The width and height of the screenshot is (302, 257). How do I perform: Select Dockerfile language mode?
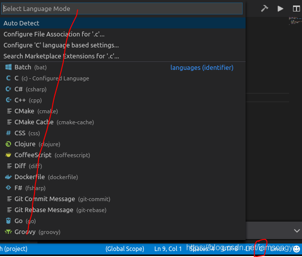pyautogui.click(x=123, y=177)
